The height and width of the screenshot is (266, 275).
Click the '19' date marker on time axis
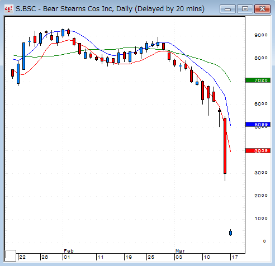(129, 257)
